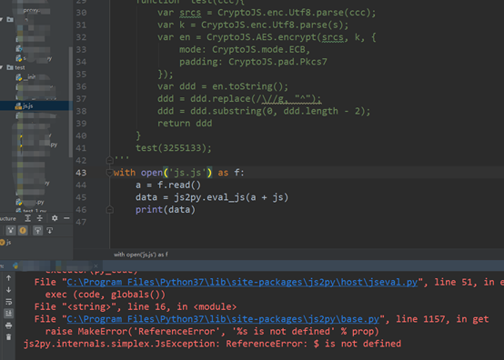
Task: Toggle the orange fields filter in Structure
Action: (23, 230)
